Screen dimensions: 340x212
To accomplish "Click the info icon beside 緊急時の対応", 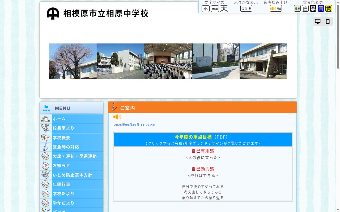I will [x=46, y=147].
